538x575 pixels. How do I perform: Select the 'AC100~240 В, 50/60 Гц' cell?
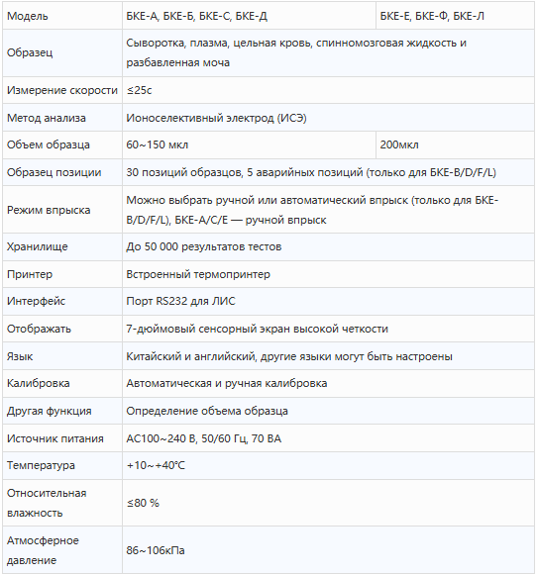click(328, 438)
